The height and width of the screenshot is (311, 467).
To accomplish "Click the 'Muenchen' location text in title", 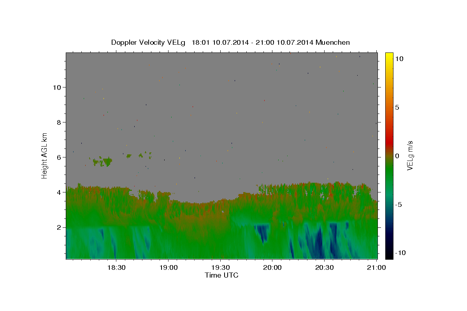I will pyautogui.click(x=333, y=42).
